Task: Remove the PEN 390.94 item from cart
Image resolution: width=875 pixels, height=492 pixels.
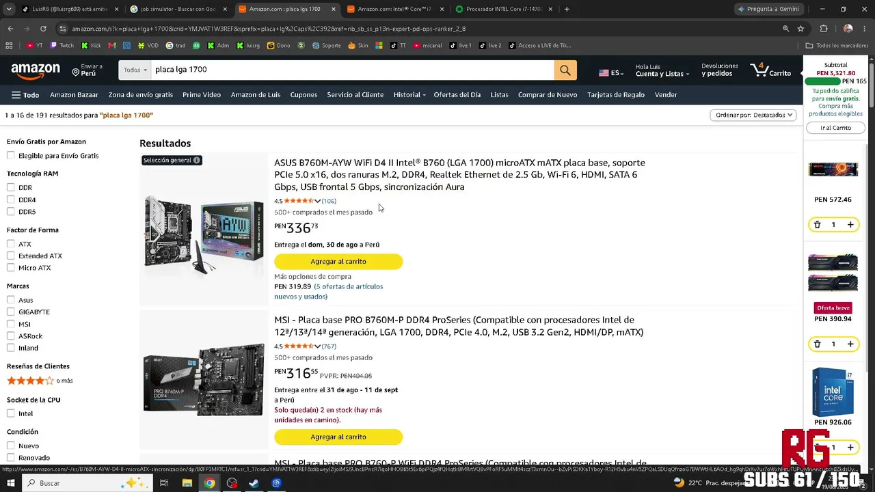Action: (817, 344)
